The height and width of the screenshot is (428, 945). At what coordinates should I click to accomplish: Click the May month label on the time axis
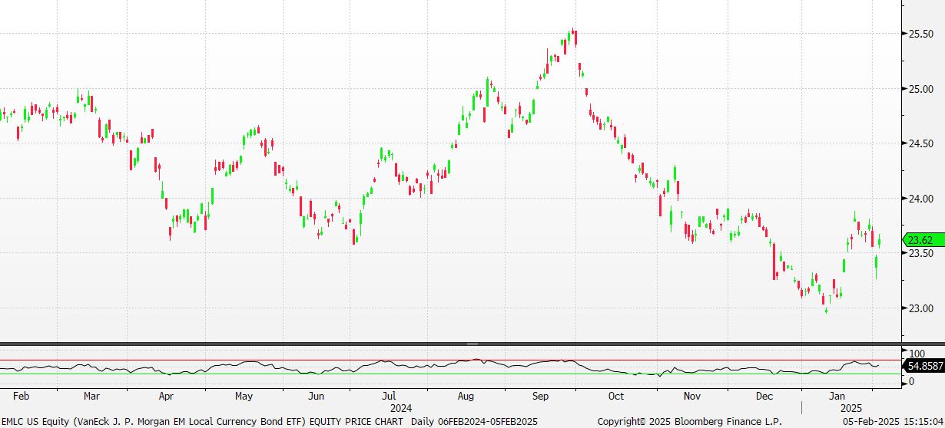click(244, 397)
